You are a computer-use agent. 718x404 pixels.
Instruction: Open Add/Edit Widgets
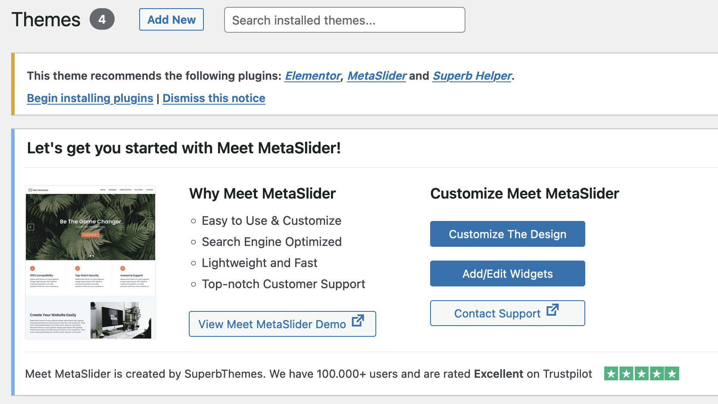[x=507, y=274]
